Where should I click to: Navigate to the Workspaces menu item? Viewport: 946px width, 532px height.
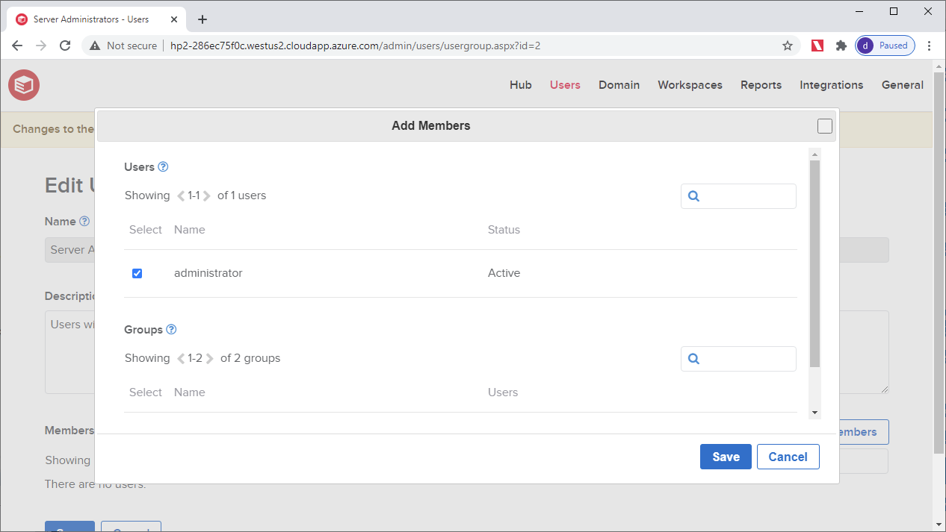[690, 84]
